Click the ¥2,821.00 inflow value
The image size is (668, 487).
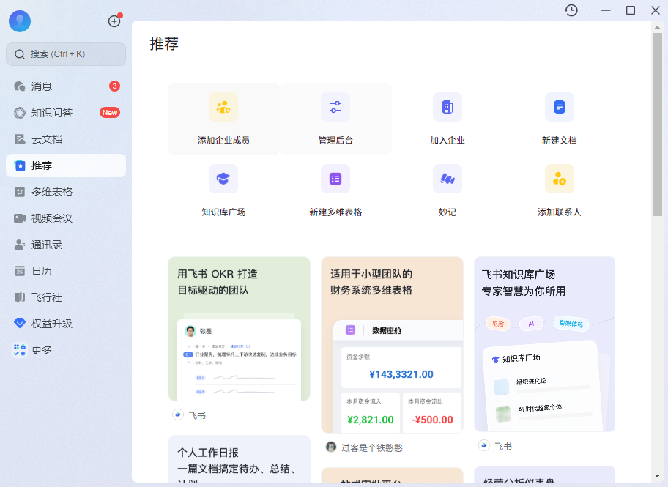[370, 420]
